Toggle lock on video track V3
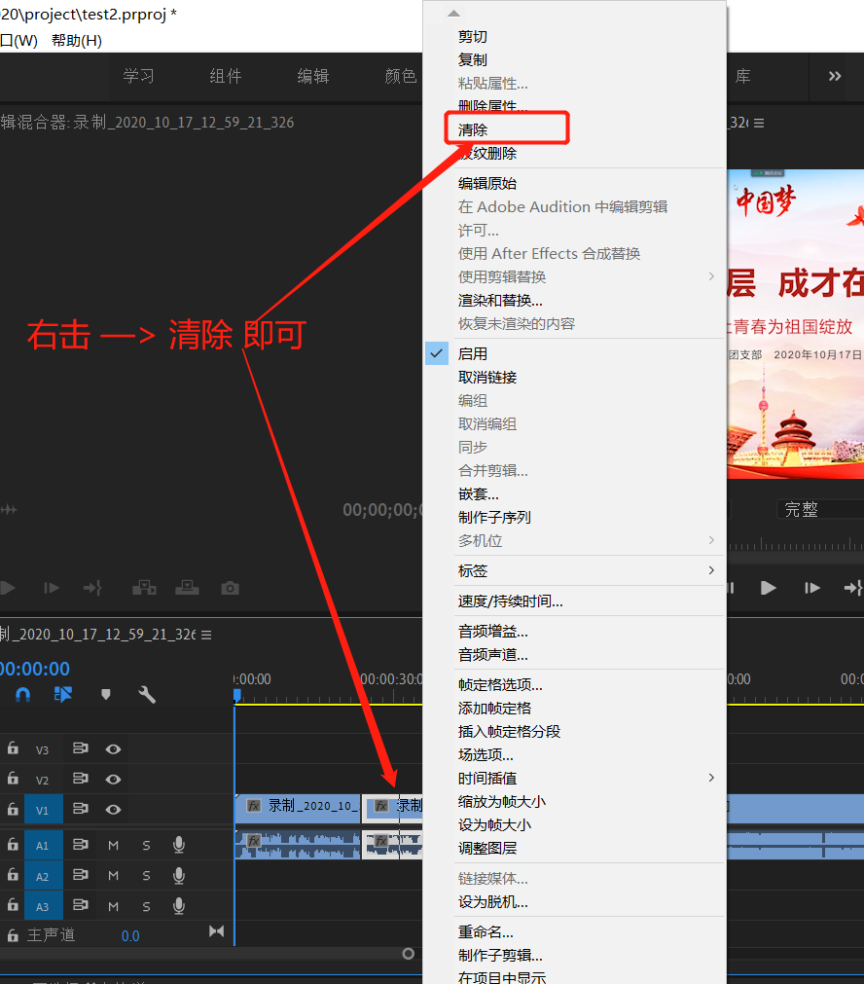Image resolution: width=864 pixels, height=984 pixels. [13, 748]
